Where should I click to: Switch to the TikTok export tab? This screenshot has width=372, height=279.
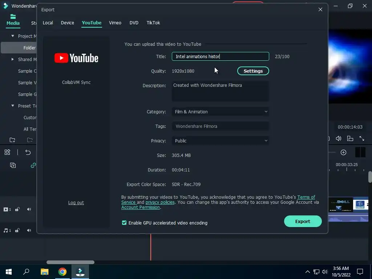tap(153, 23)
